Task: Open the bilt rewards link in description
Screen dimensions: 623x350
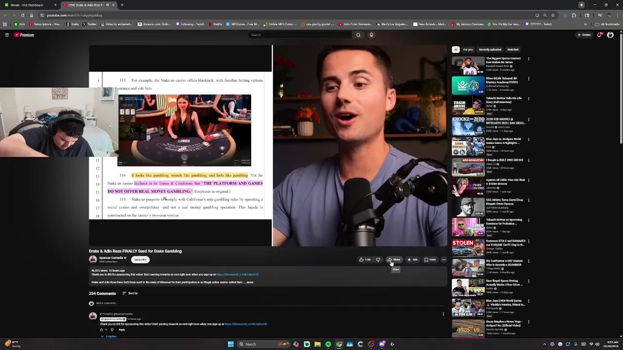Action: coord(237,275)
